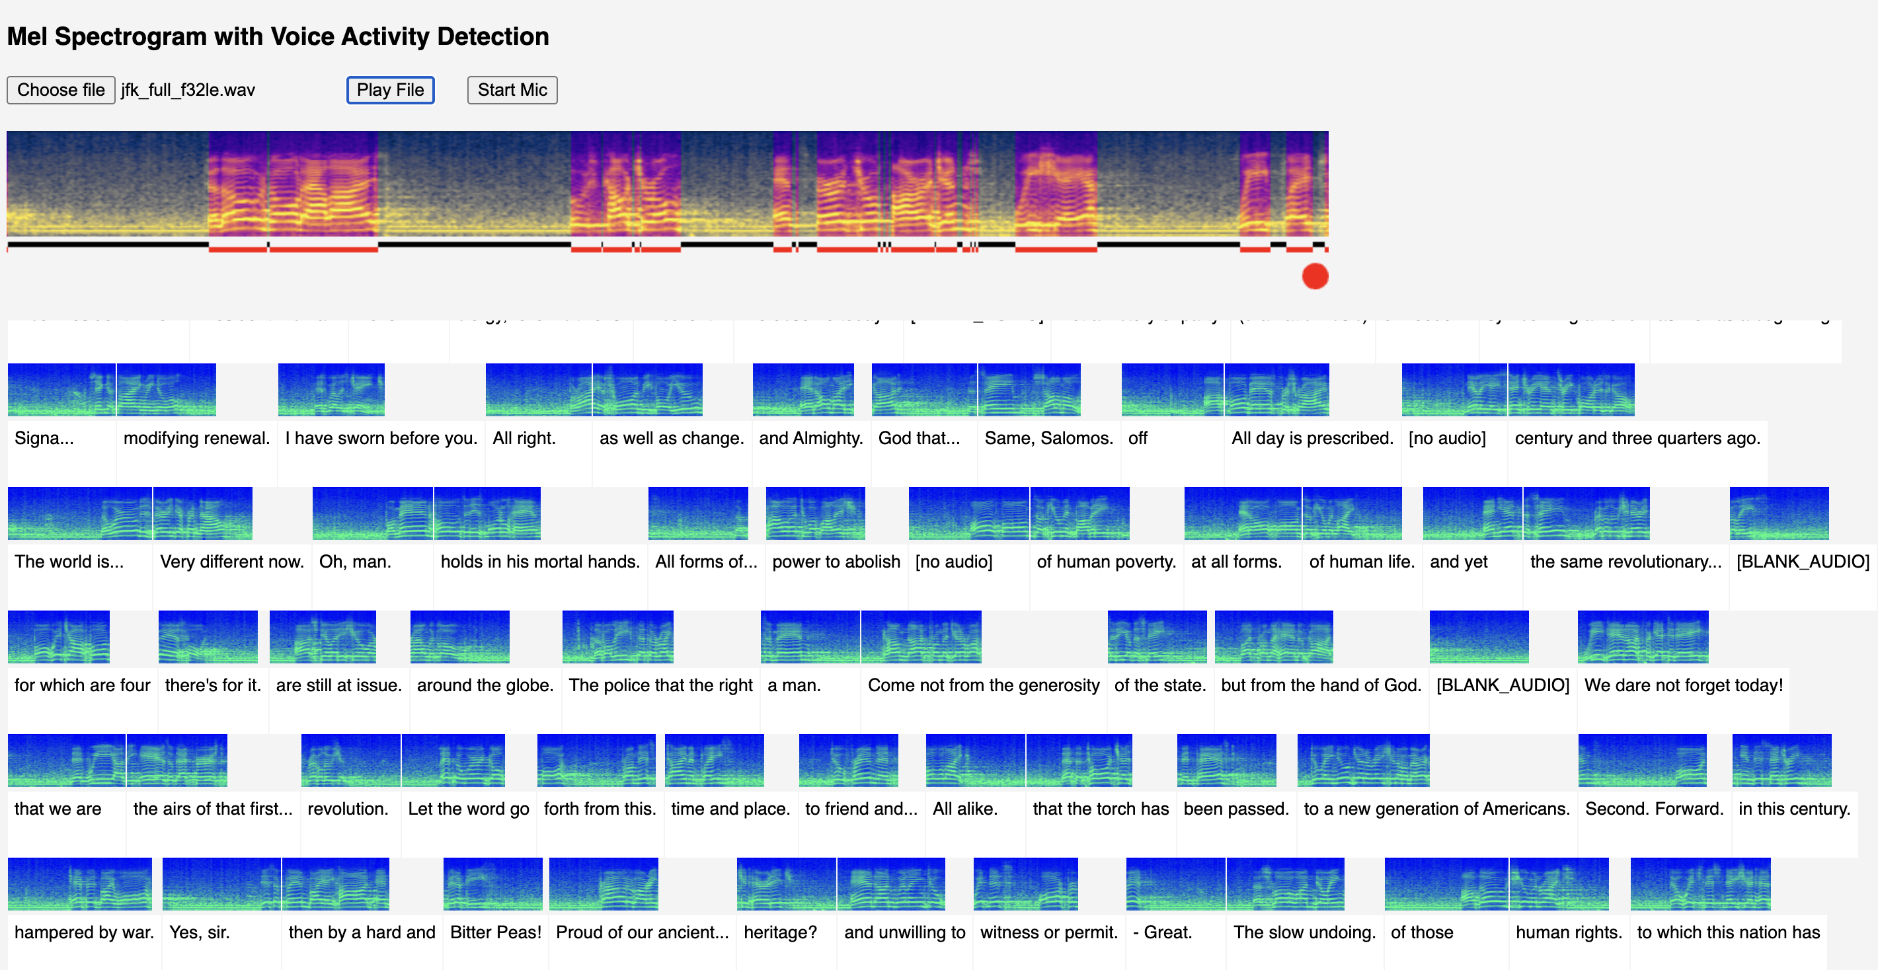1878x970 pixels.
Task: Select thumbnail above 'Come not from the generosity'
Action: click(921, 636)
